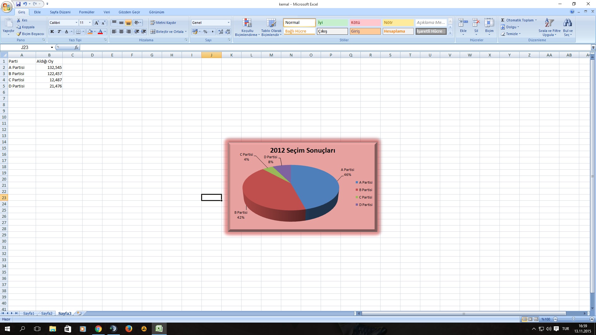Open the Sayfa1 sheet tab
This screenshot has width=596, height=335.
pos(29,314)
